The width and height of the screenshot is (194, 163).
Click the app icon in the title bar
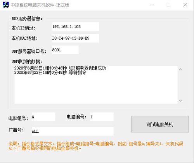click(x=6, y=5)
